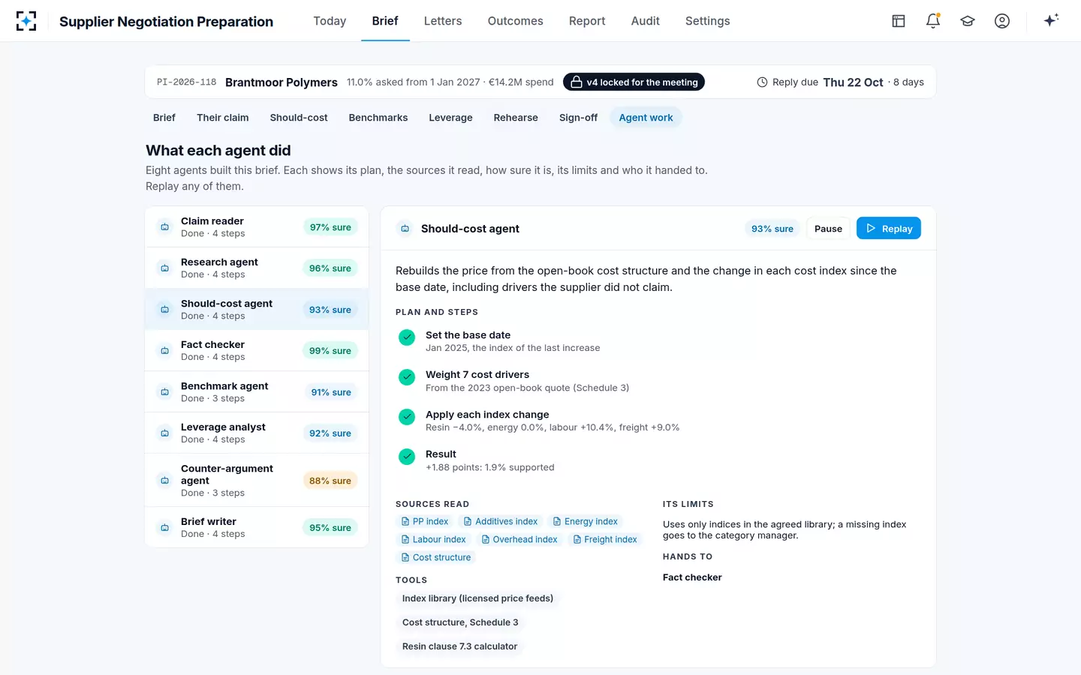Open the PP index source

(425, 522)
